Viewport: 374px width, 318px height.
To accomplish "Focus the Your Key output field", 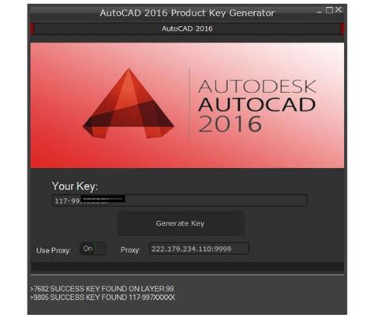I will tap(179, 200).
